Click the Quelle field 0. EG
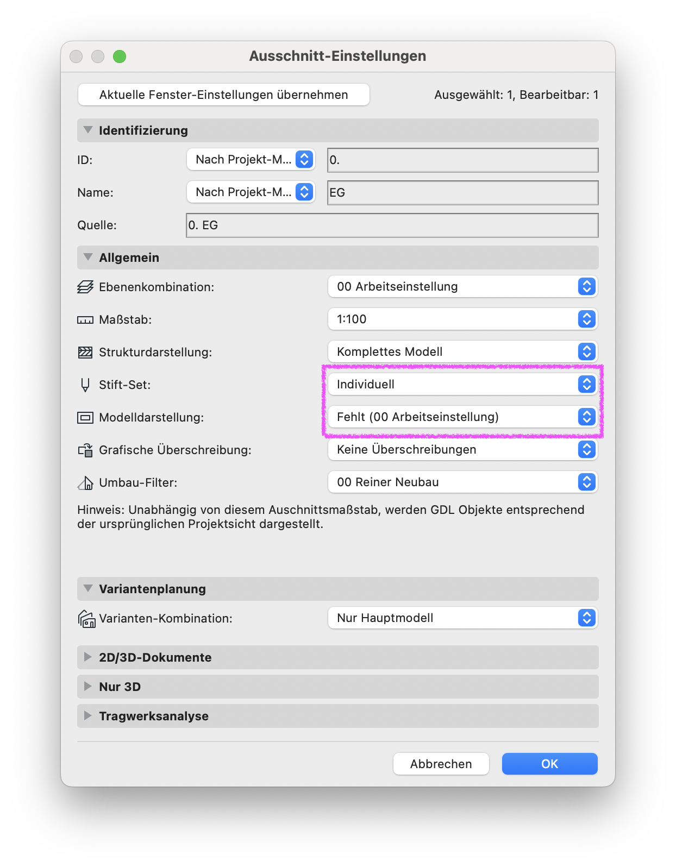 (x=392, y=225)
